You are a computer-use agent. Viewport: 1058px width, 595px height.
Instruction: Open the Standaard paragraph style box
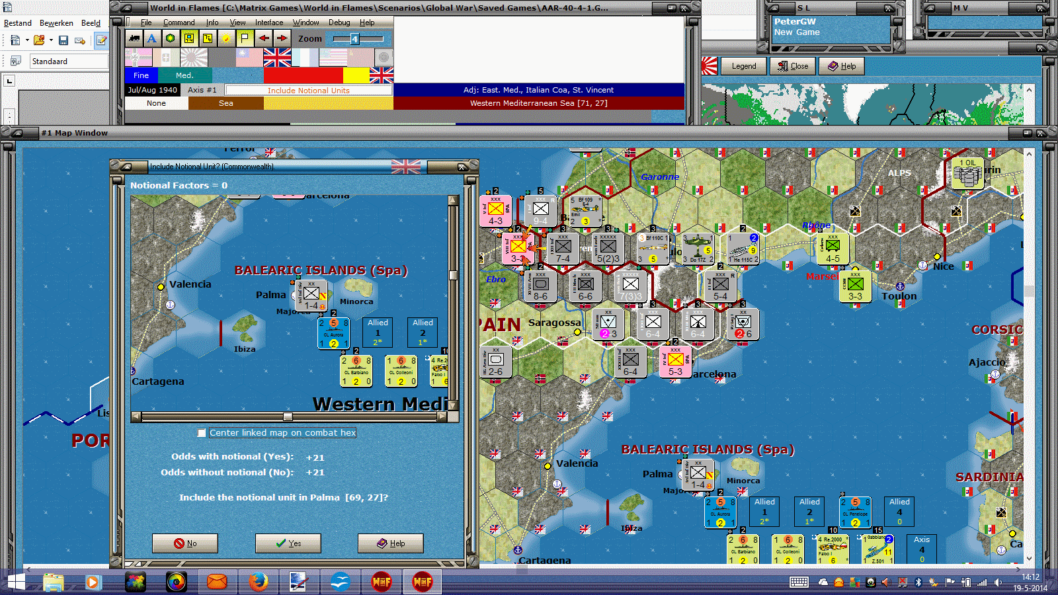click(69, 61)
